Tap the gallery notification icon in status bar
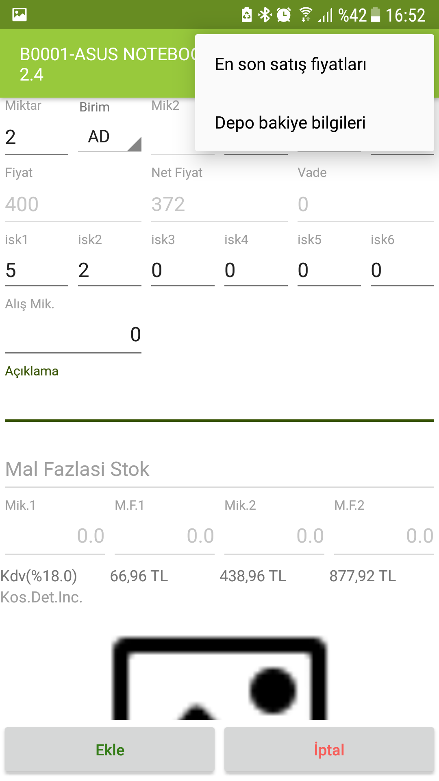The width and height of the screenshot is (439, 781). point(20,15)
